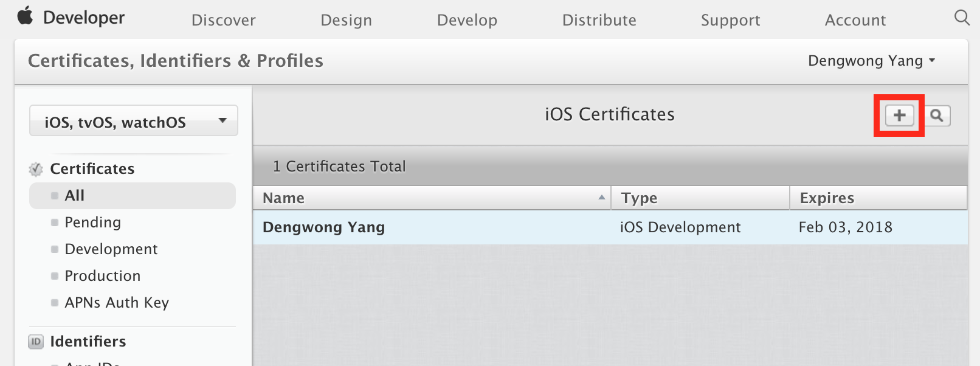Open Distribute in top navigation
This screenshot has width=980, height=366.
coord(599,20)
